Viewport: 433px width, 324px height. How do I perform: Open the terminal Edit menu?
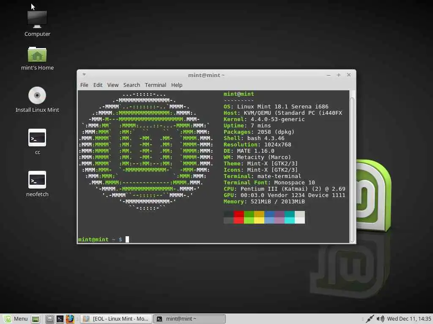click(x=98, y=85)
